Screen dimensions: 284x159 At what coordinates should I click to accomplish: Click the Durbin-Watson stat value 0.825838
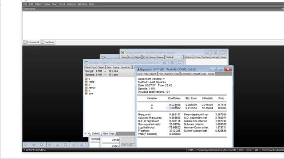tap(221, 131)
